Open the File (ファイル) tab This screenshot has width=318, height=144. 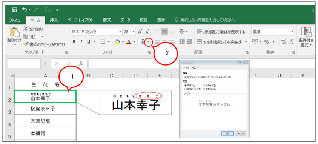tap(15, 20)
